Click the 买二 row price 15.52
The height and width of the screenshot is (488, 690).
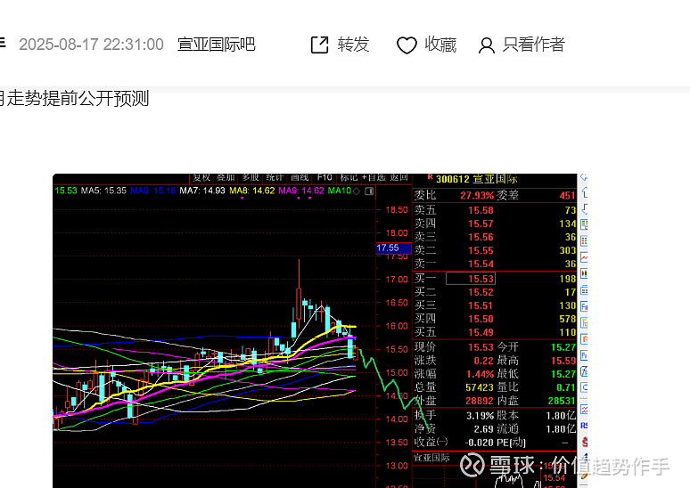(481, 292)
